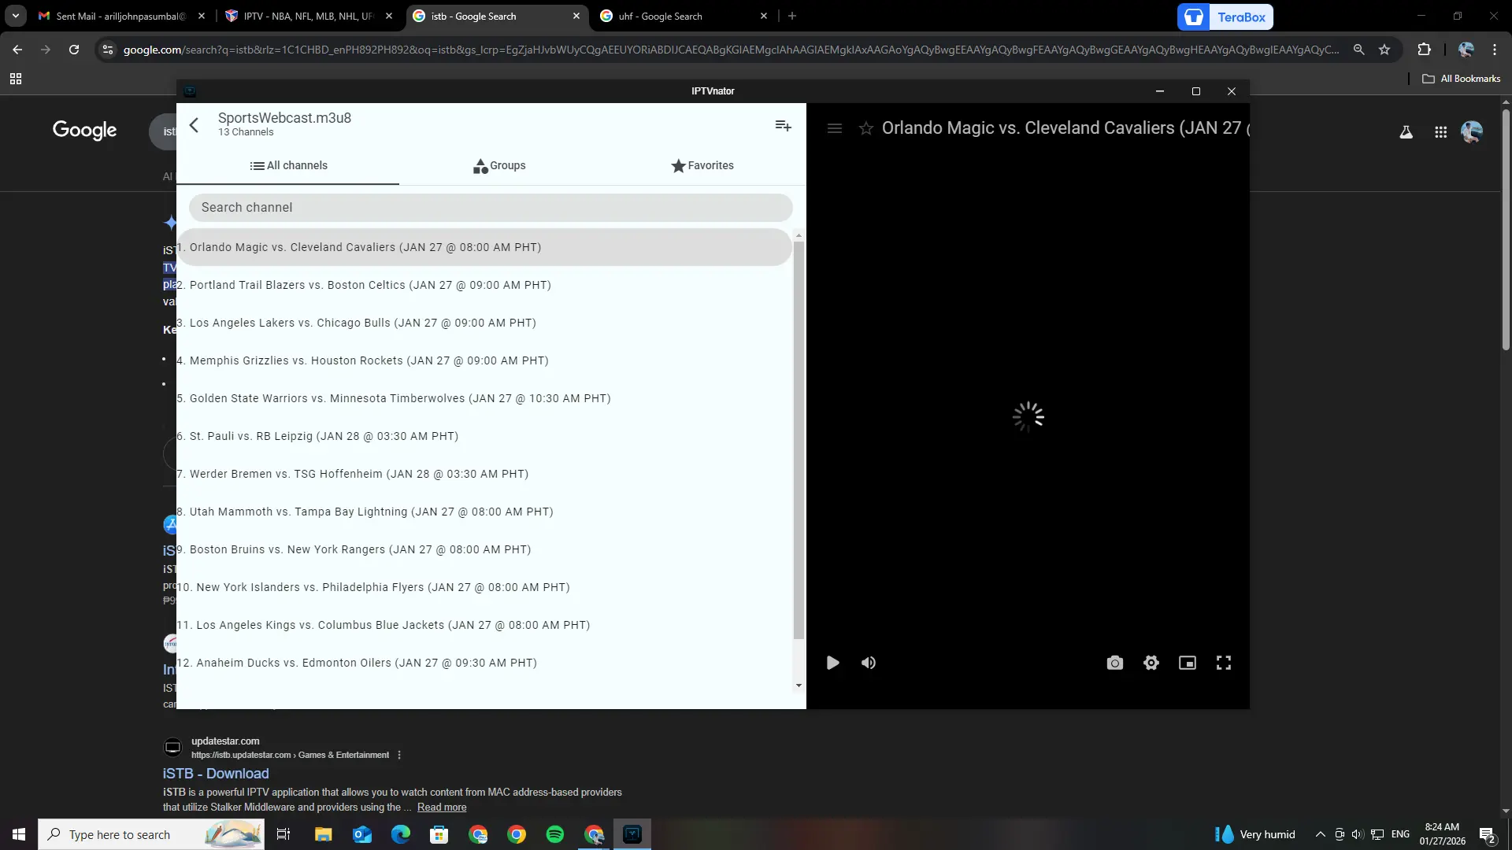The width and height of the screenshot is (1512, 850).
Task: Mute the player volume speaker icon
Action: tap(869, 663)
